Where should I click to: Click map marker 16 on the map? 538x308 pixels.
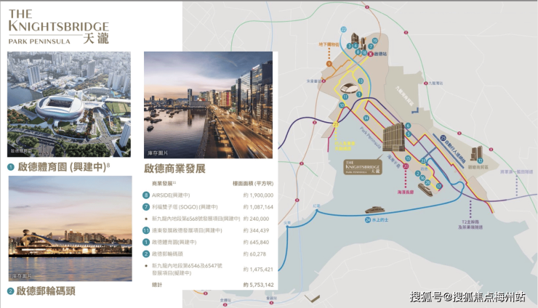422,178
